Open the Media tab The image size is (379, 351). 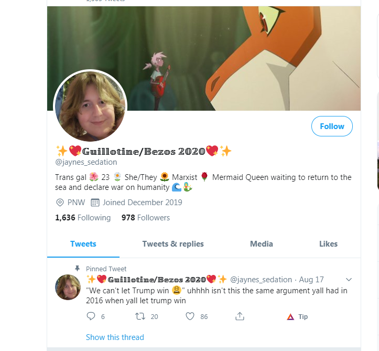[261, 244]
